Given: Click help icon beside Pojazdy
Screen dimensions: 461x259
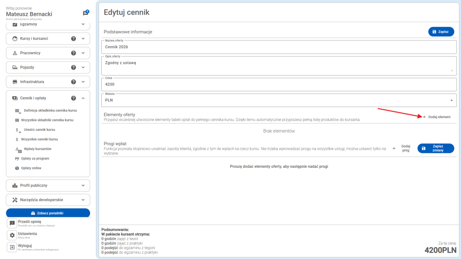Looking at the screenshot, I should pyautogui.click(x=73, y=67).
